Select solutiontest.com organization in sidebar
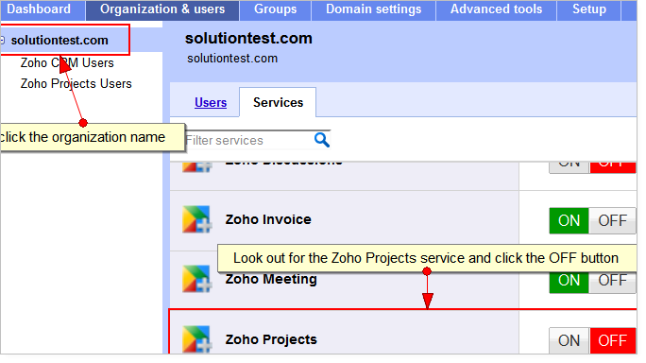 coord(59,40)
